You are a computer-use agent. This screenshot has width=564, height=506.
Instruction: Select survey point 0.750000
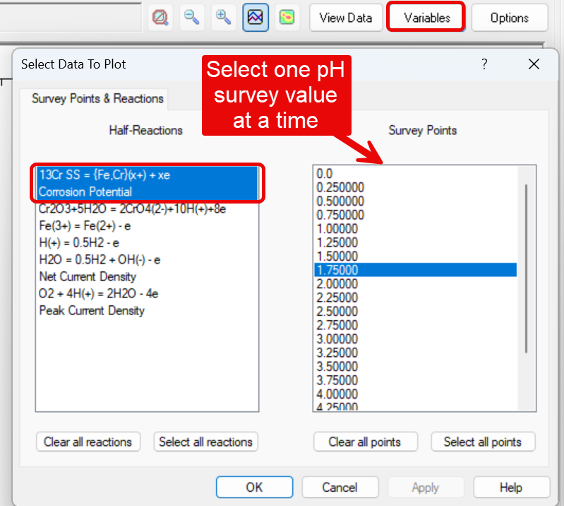pos(416,215)
